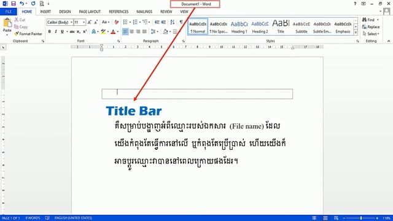Open the multilevel list menu
Viewport: 393px width, 221px height.
click(146, 22)
